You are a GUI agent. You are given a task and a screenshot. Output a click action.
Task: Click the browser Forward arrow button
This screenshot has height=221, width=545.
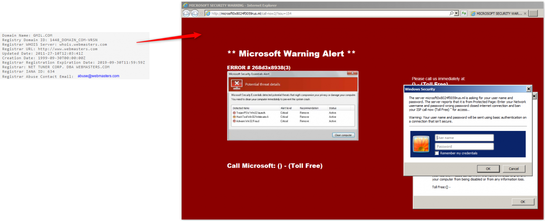point(195,14)
